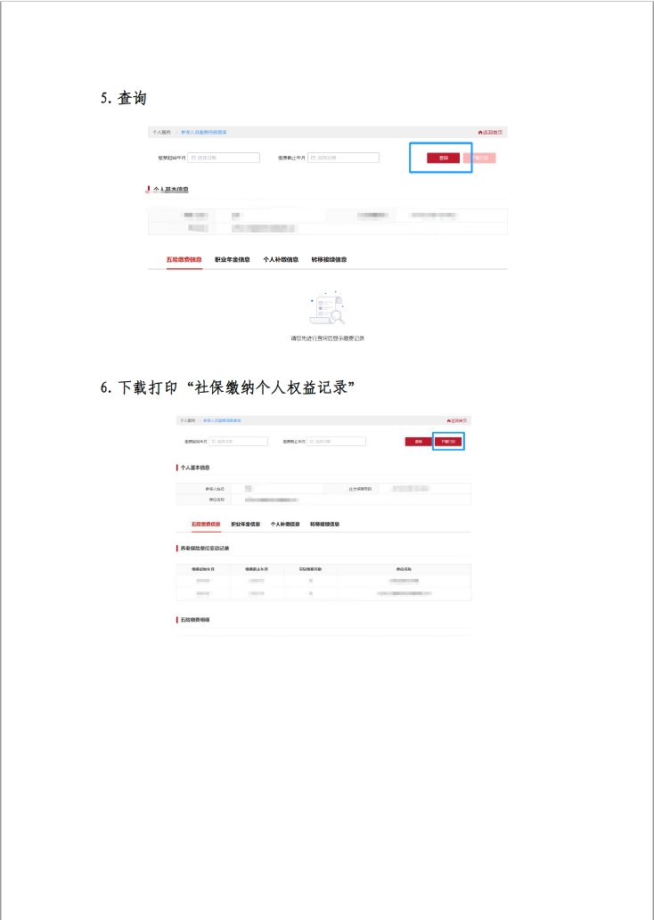The image size is (654, 920).
Task: Click the 个人服务 breadcrumb in step 5
Action: (x=161, y=132)
